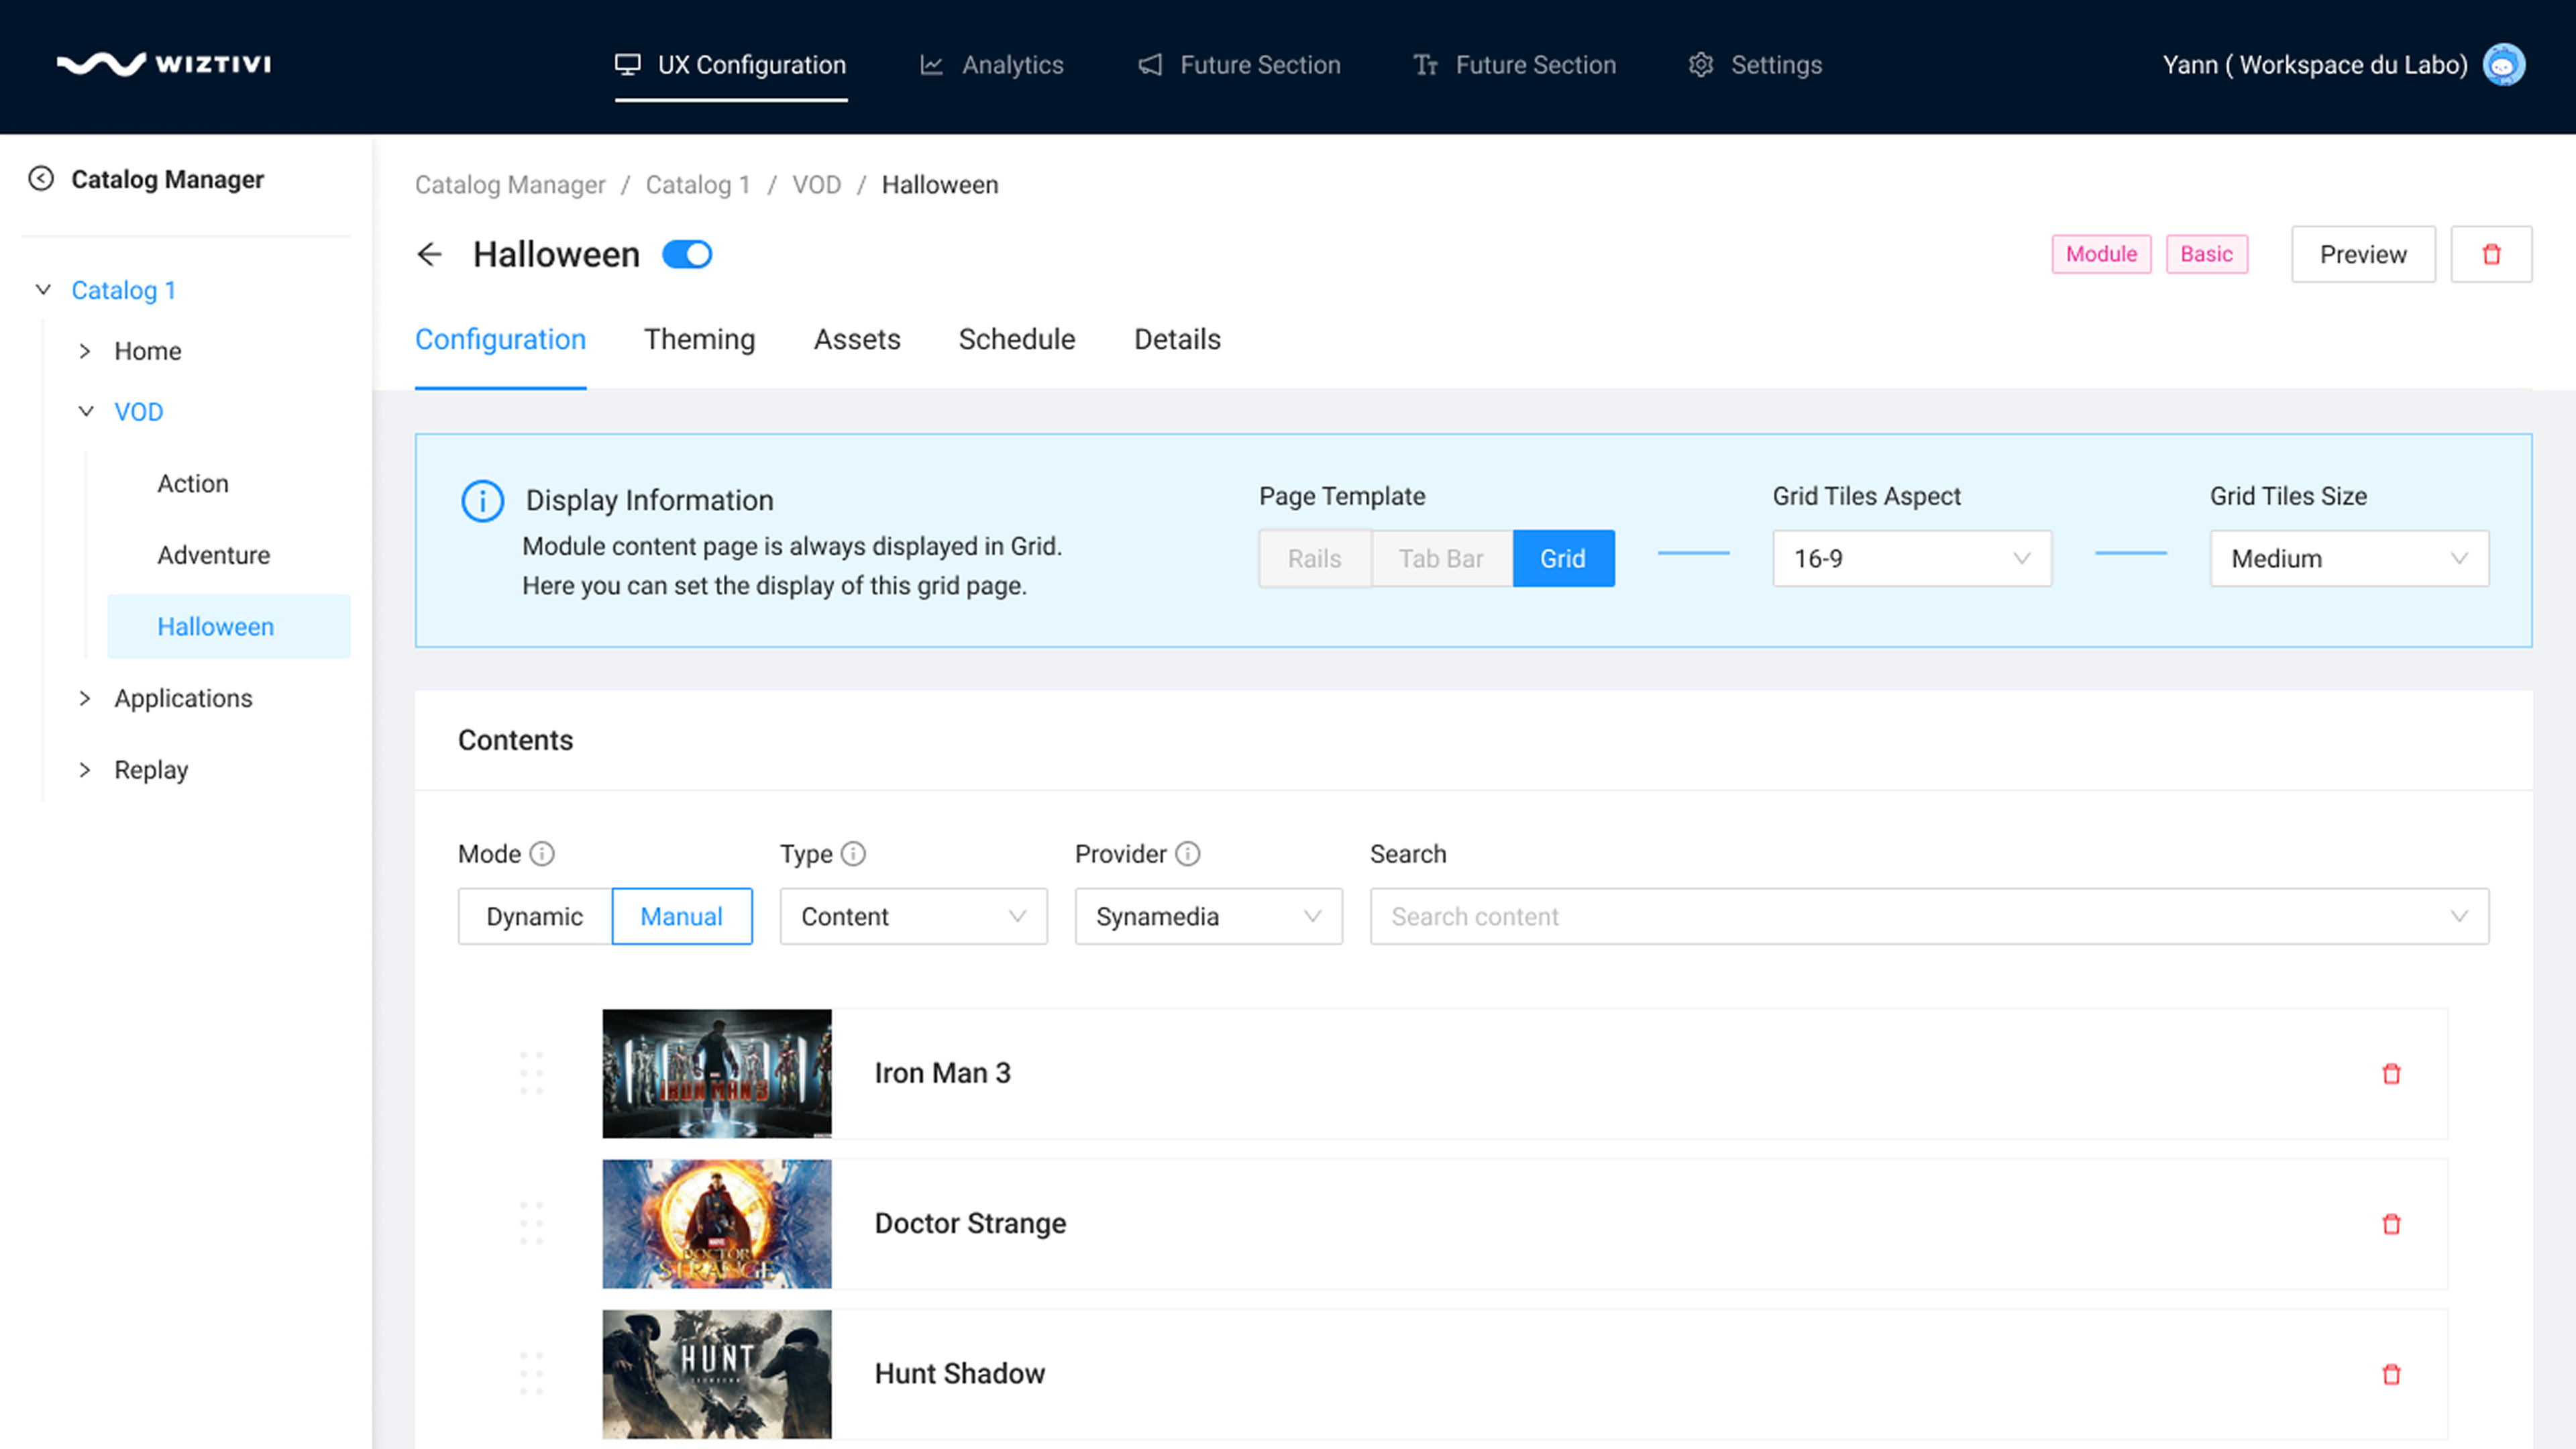Switch content mode to Dynamic

(534, 916)
